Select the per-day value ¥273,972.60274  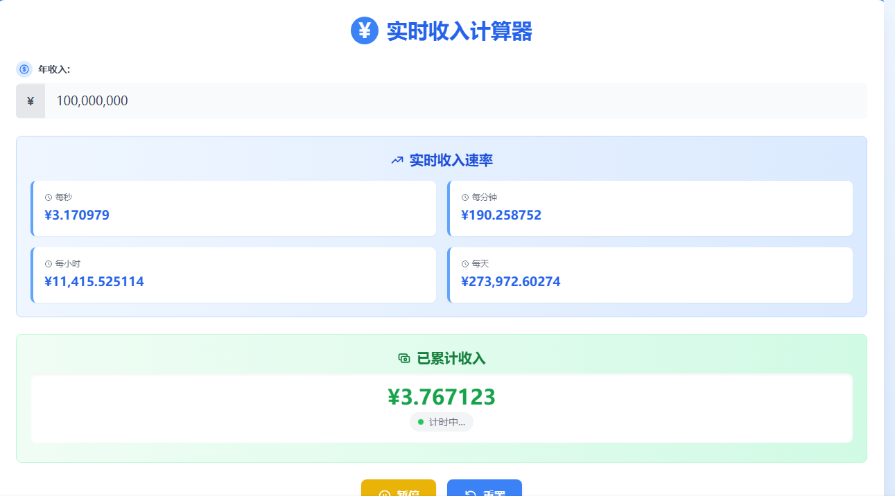[x=511, y=281]
